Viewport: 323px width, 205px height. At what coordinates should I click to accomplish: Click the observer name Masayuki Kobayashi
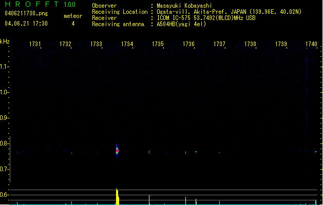point(184,6)
